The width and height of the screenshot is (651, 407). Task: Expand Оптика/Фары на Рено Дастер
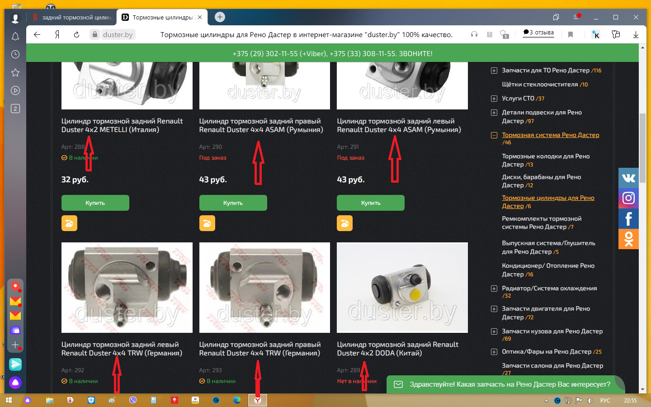click(x=494, y=352)
